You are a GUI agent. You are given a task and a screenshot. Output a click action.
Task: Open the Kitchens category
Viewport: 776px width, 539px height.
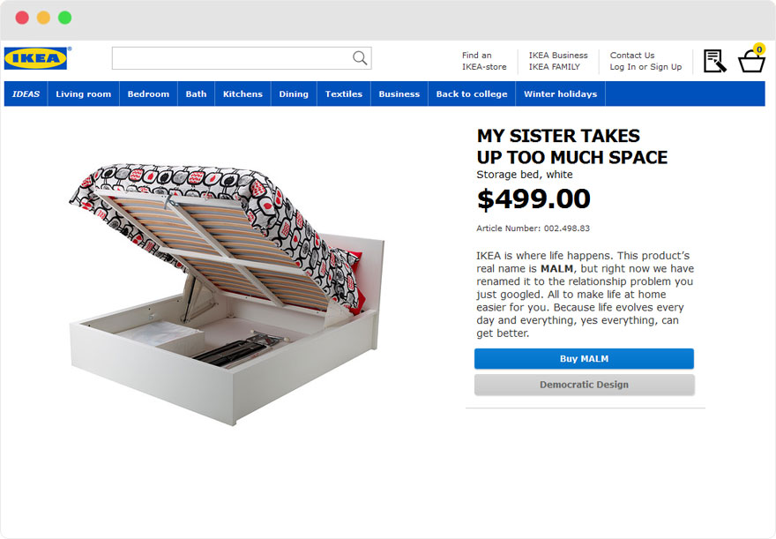click(x=242, y=94)
